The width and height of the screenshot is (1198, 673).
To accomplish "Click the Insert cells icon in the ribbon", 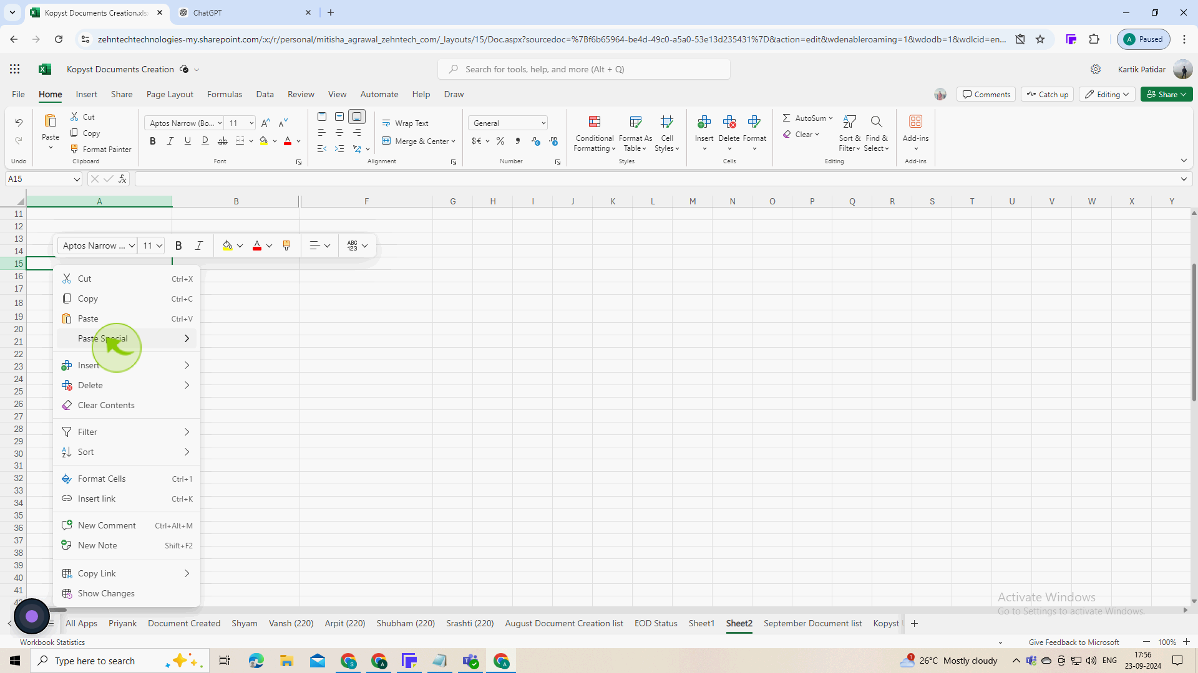I will click(x=704, y=122).
